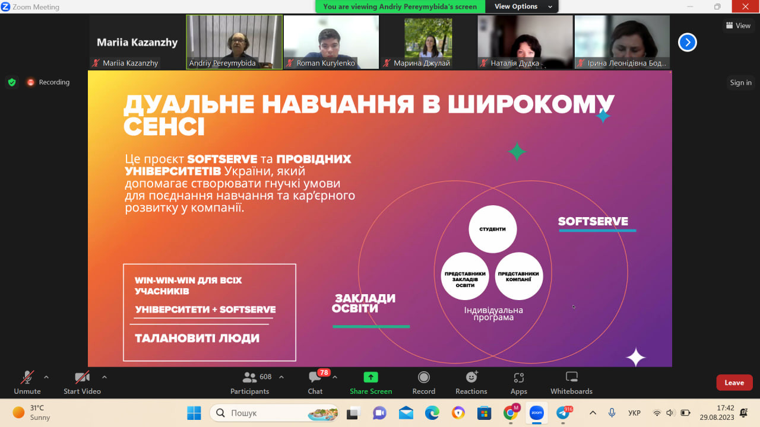Open Telegram from the taskbar
The height and width of the screenshot is (427, 760).
pyautogui.click(x=563, y=413)
